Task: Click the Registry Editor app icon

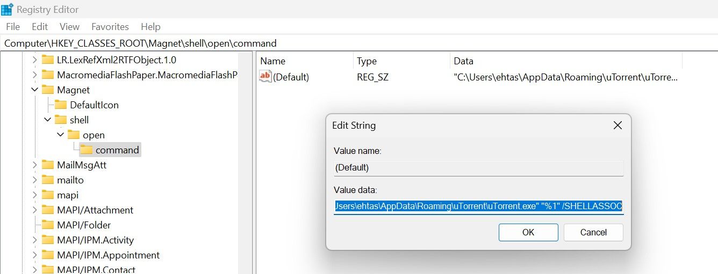Action: pos(8,9)
